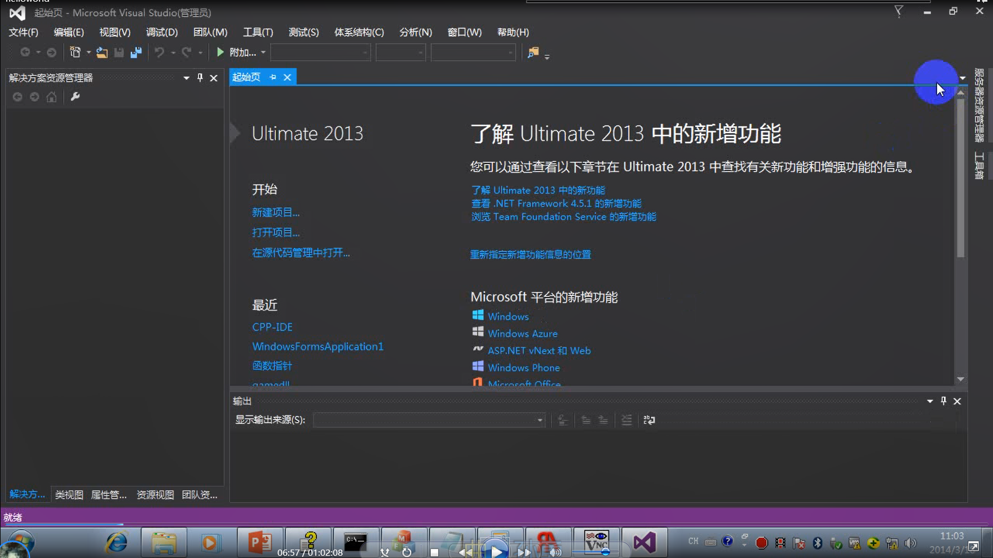Image resolution: width=993 pixels, height=558 pixels.
Task: Click the 新建项目... link
Action: (276, 212)
